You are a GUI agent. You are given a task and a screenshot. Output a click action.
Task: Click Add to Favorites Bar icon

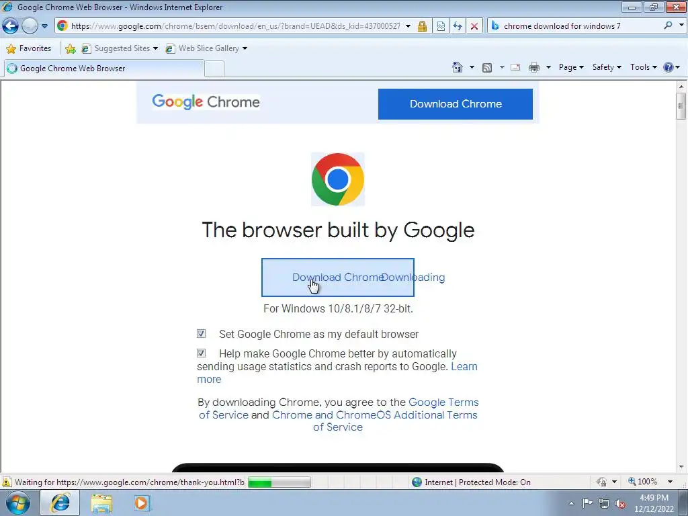(x=70, y=48)
